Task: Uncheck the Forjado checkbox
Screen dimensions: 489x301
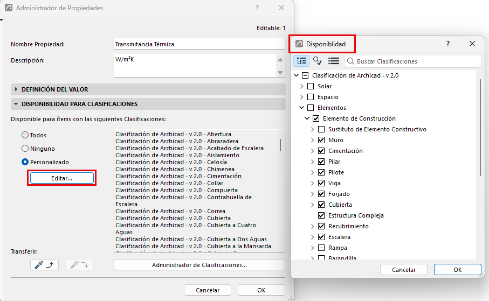Action: coord(321,194)
